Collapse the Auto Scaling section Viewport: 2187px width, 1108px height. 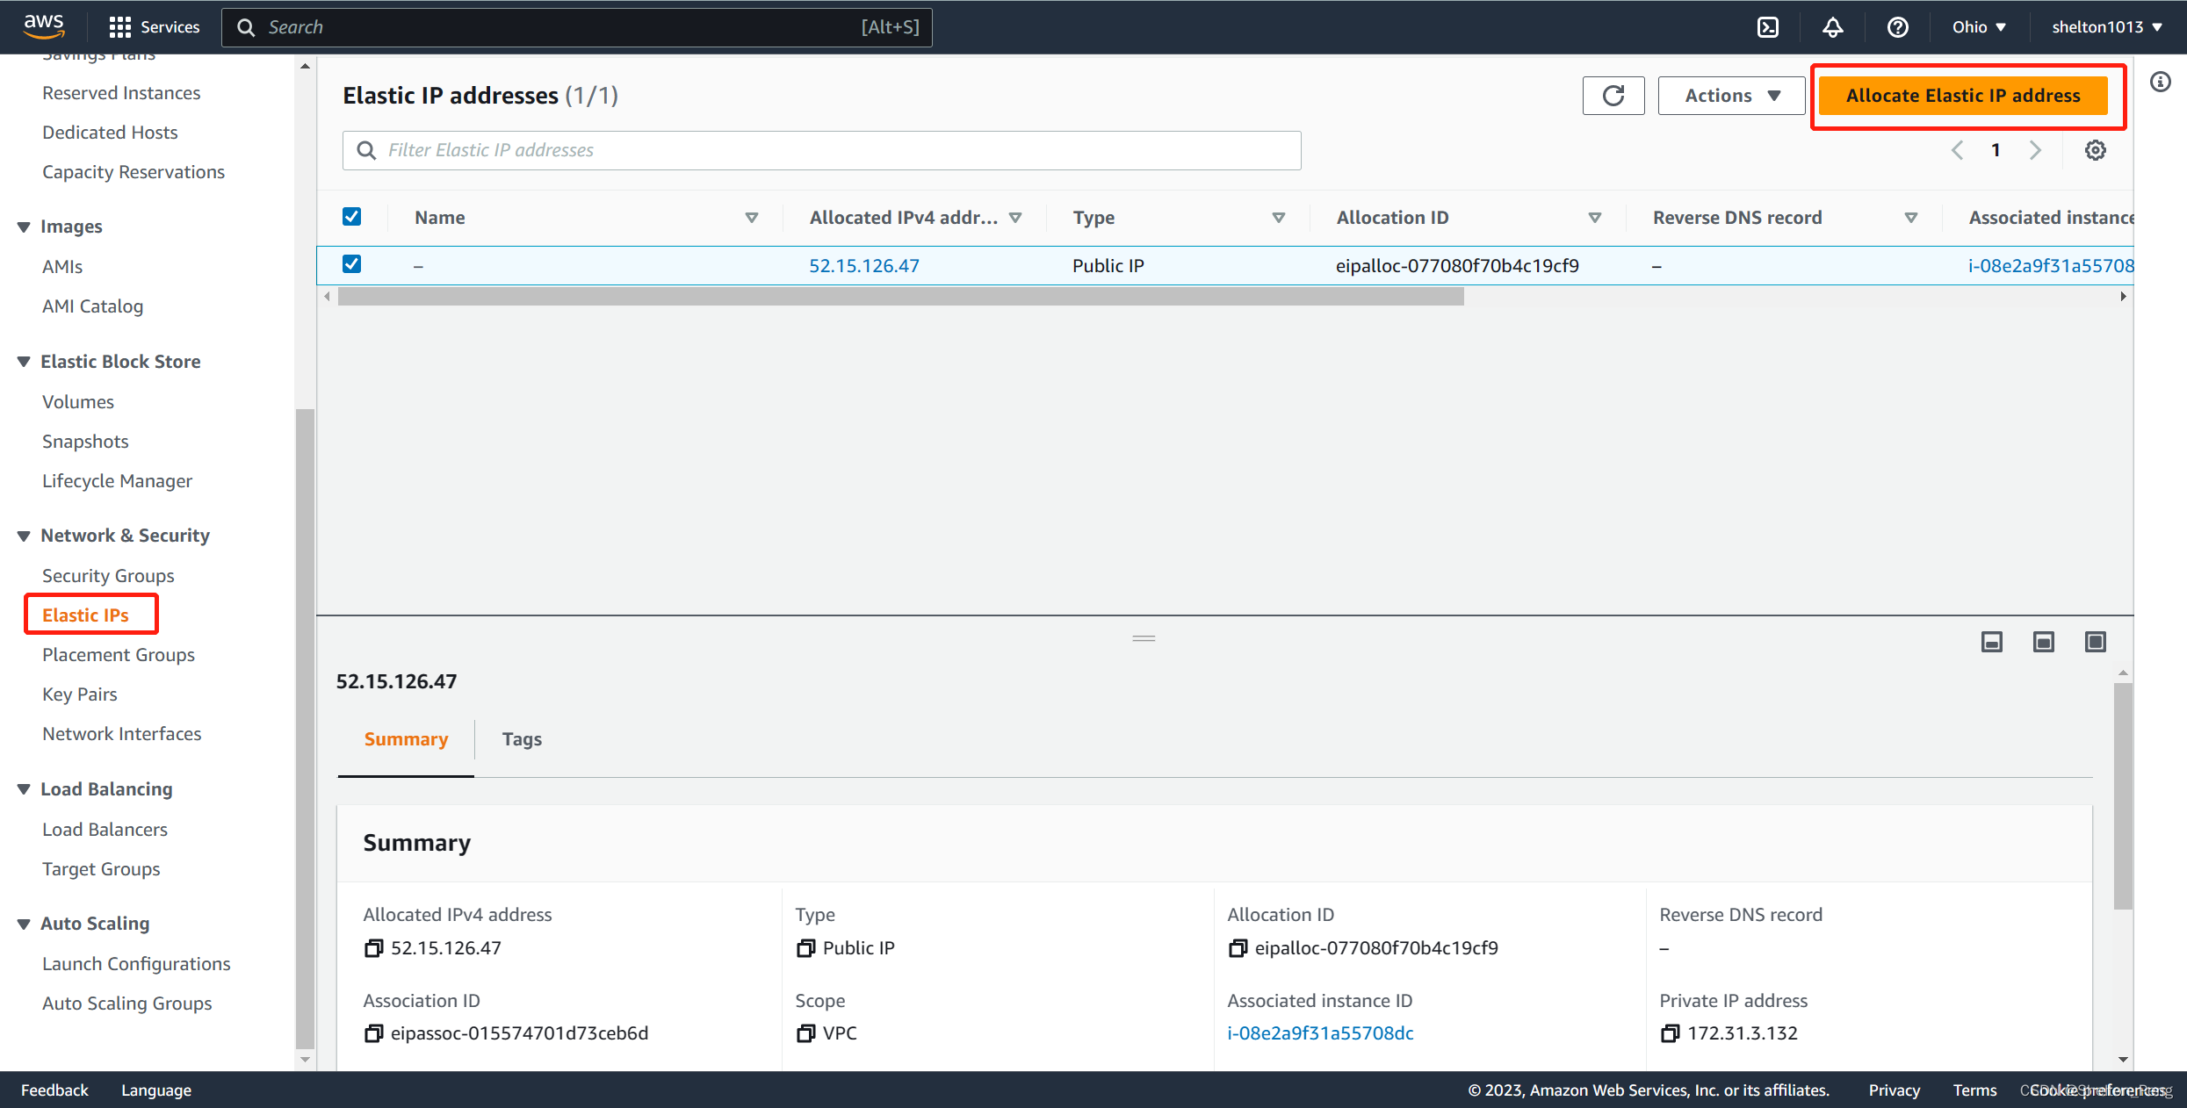coord(24,924)
